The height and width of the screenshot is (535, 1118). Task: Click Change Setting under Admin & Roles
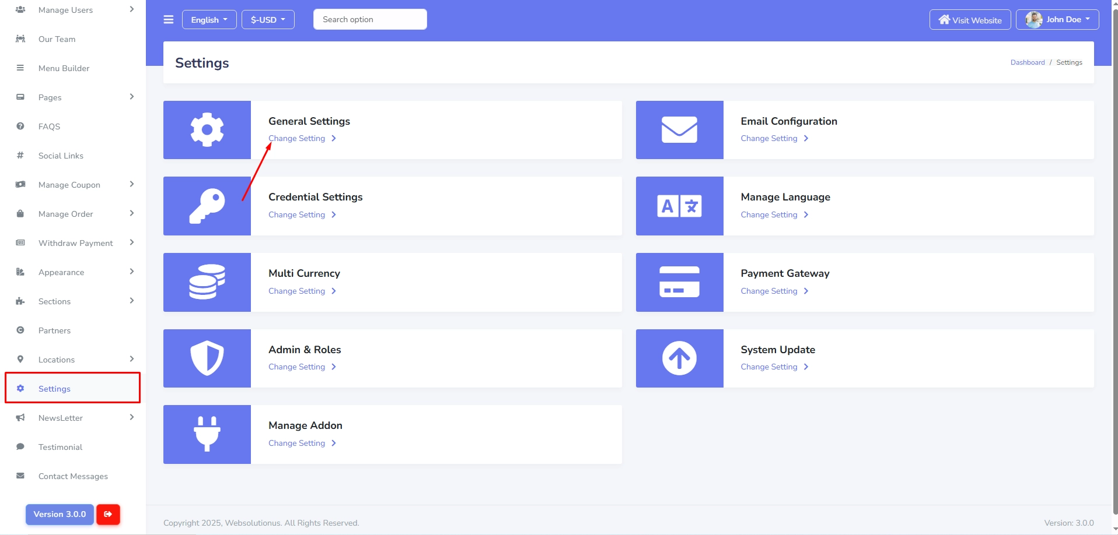(x=302, y=367)
